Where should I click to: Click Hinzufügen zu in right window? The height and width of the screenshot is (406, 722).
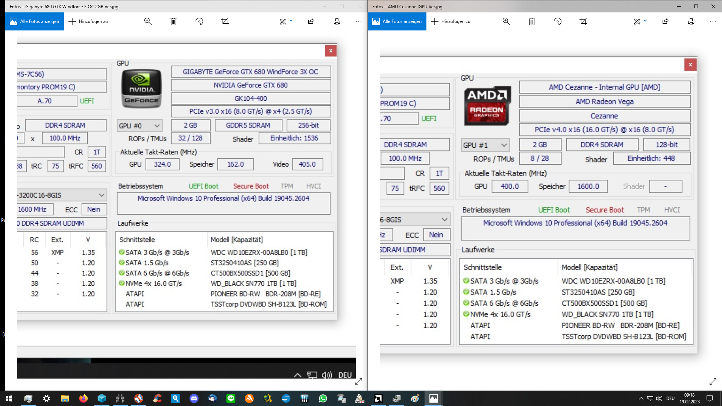point(451,21)
